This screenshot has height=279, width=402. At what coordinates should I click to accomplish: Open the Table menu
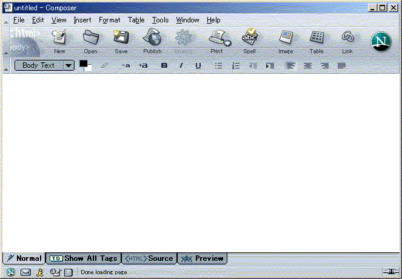click(136, 20)
